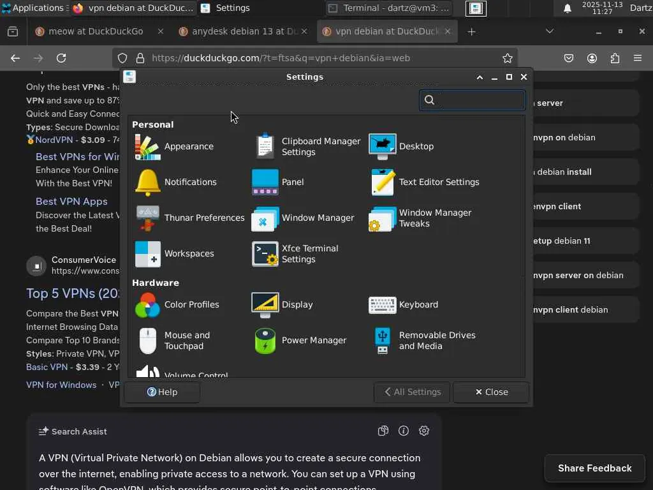653x490 pixels.
Task: Close the meow at DuckDuckGo tab
Action: point(160,32)
